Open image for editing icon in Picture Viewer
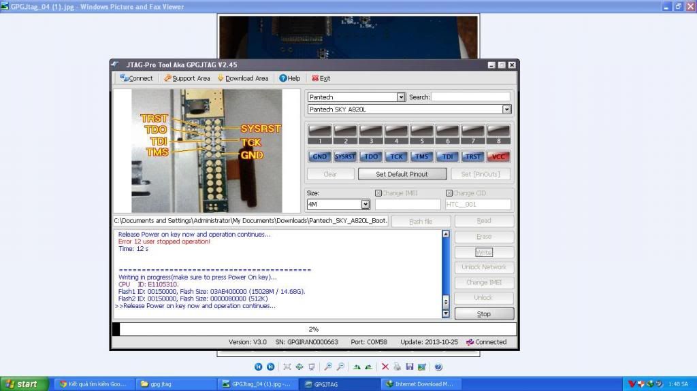Viewport: 697px width, 391px height. click(422, 367)
